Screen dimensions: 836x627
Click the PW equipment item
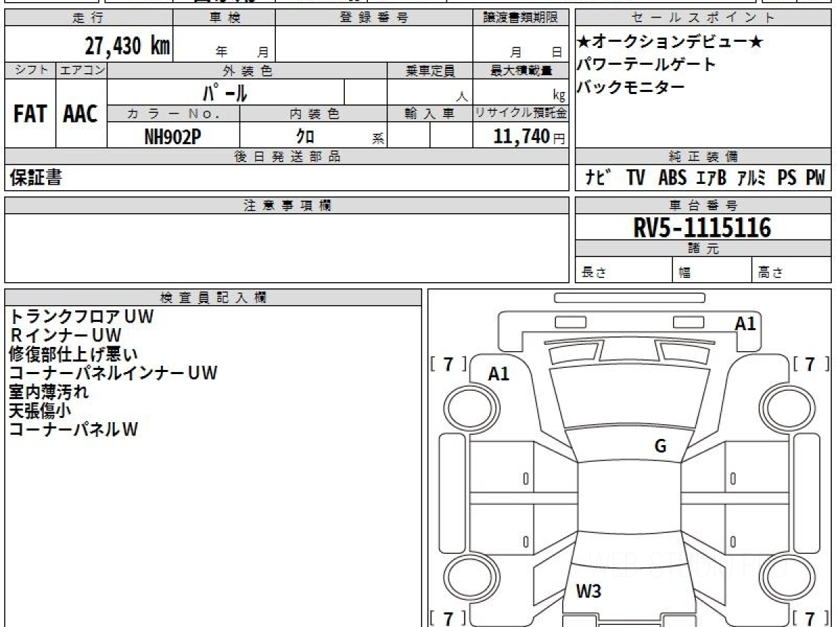pos(815,178)
